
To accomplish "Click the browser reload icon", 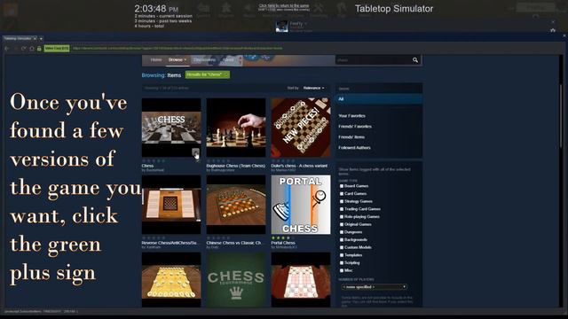I will pyautogui.click(x=24, y=49).
